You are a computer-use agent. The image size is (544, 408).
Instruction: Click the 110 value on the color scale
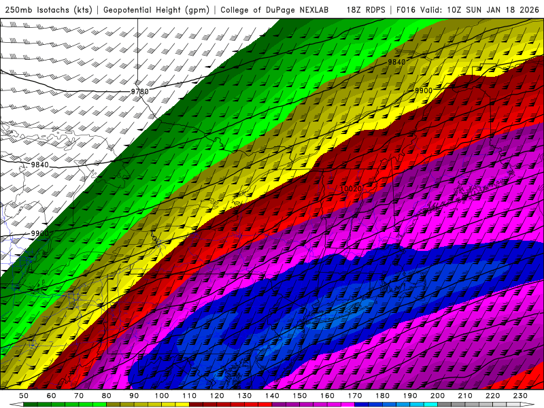pyautogui.click(x=190, y=396)
